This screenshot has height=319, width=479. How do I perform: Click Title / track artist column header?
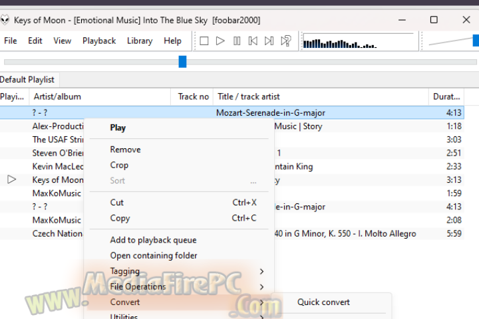(x=321, y=97)
